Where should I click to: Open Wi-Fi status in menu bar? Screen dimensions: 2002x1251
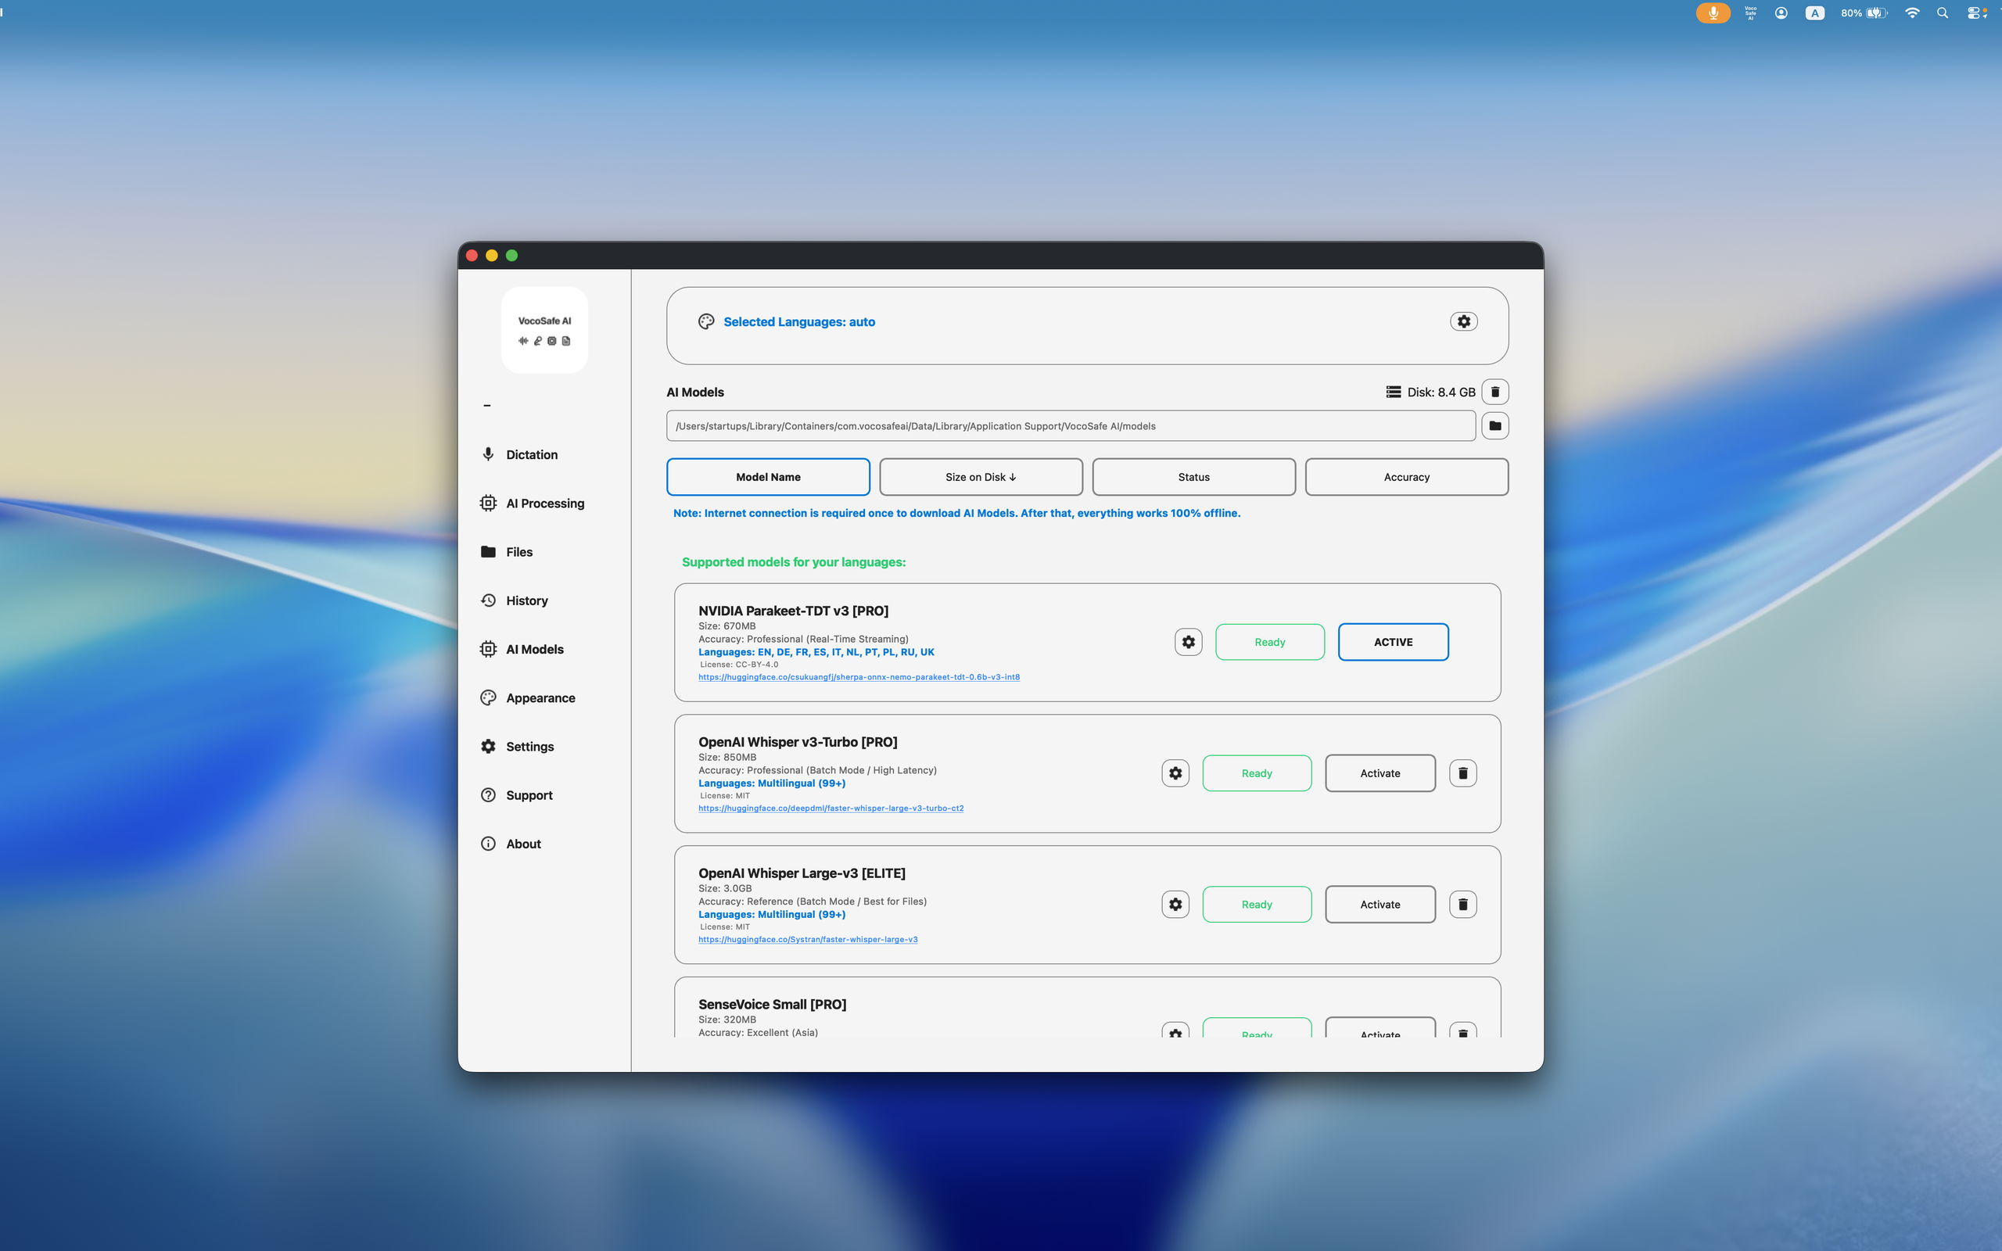[x=1912, y=13]
